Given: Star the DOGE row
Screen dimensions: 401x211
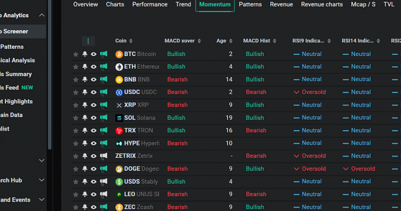Looking at the screenshot, I should (75, 169).
